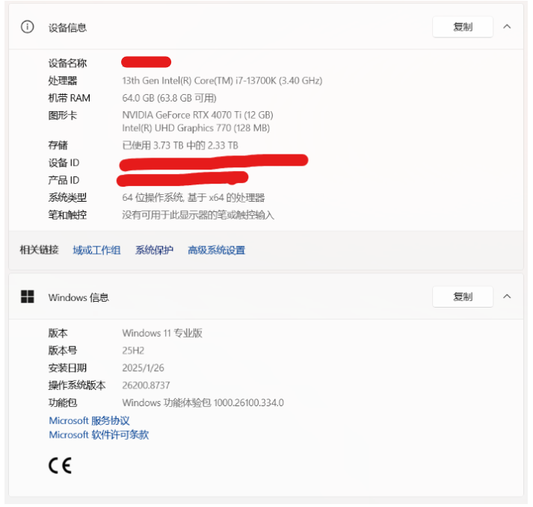Image resolution: width=533 pixels, height=507 pixels.
Task: Click the 操作系统版本 label
Action: [77, 385]
